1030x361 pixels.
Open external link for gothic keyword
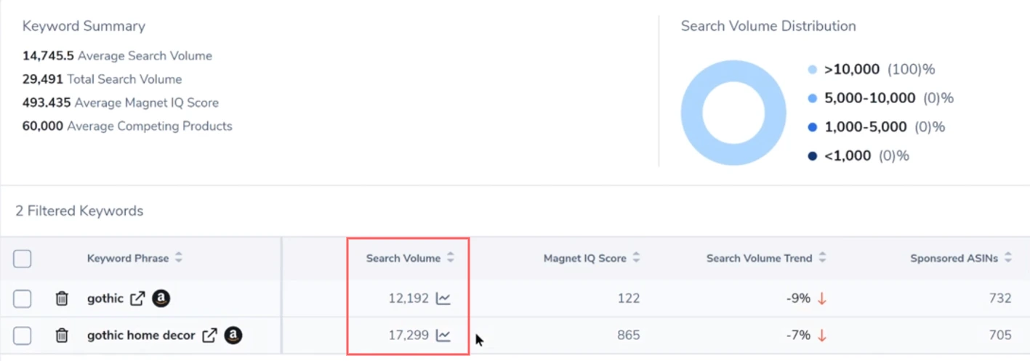137,299
